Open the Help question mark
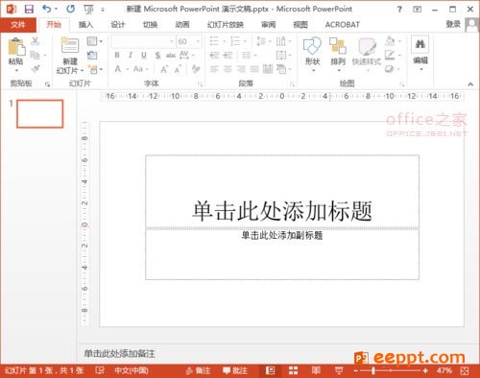 click(x=399, y=10)
